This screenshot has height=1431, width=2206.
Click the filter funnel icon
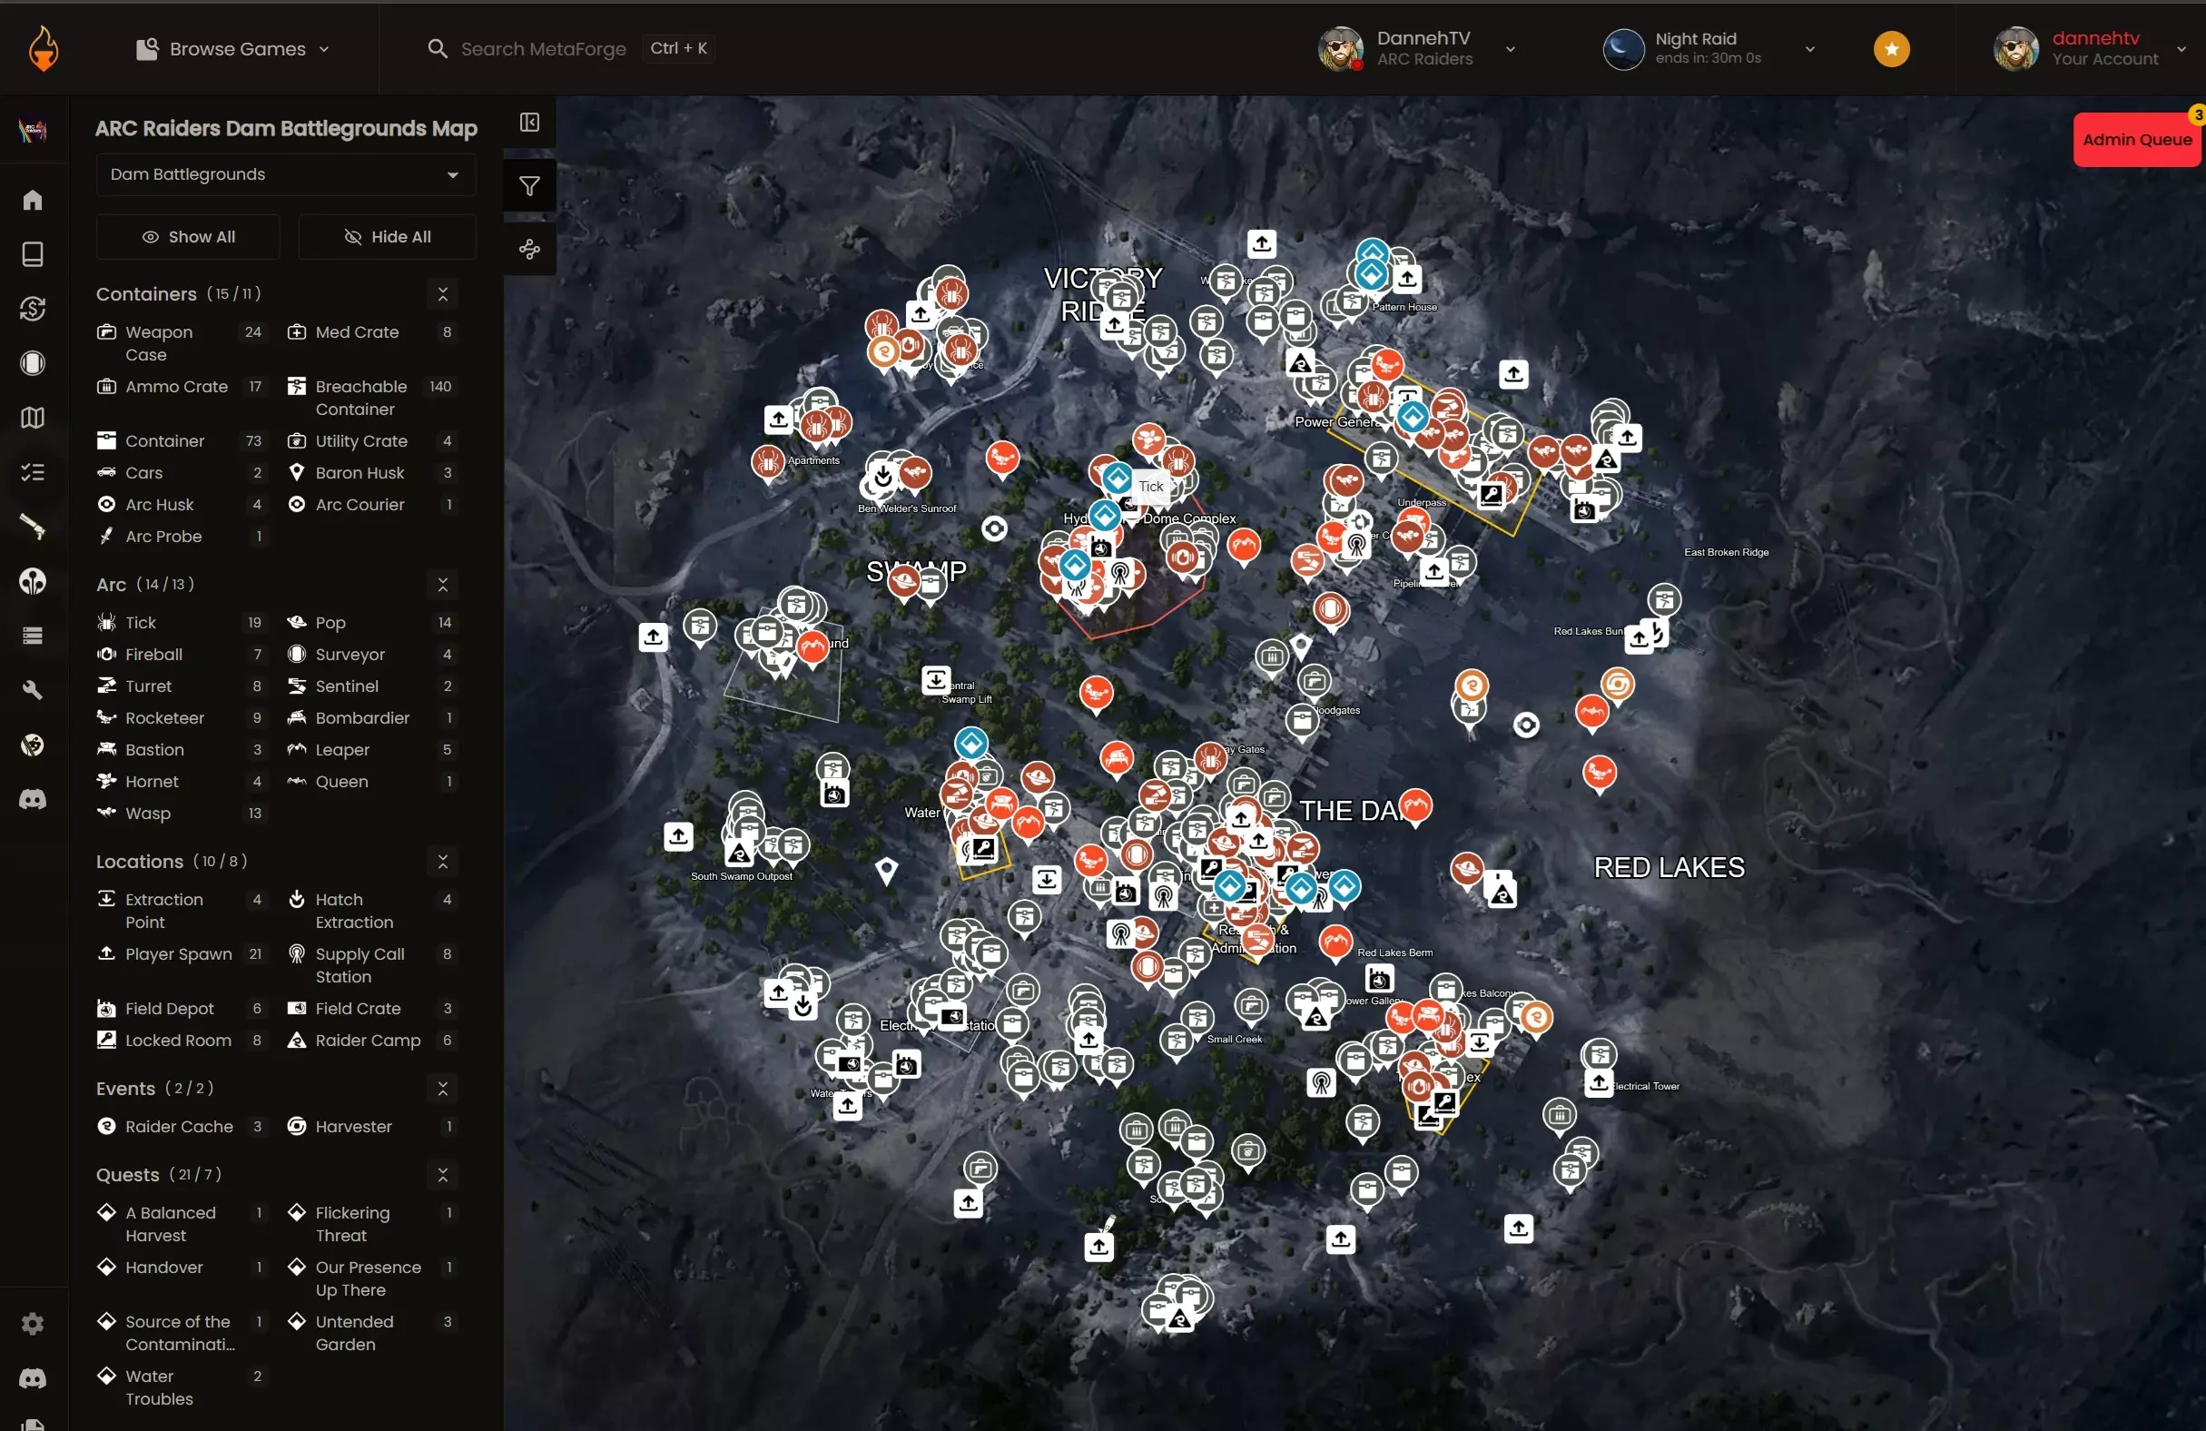coord(529,186)
